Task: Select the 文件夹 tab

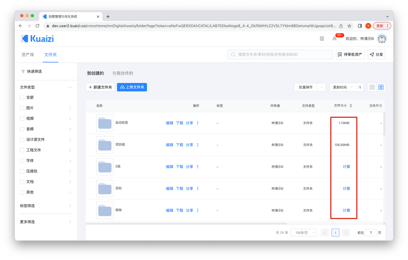Action: click(51, 54)
